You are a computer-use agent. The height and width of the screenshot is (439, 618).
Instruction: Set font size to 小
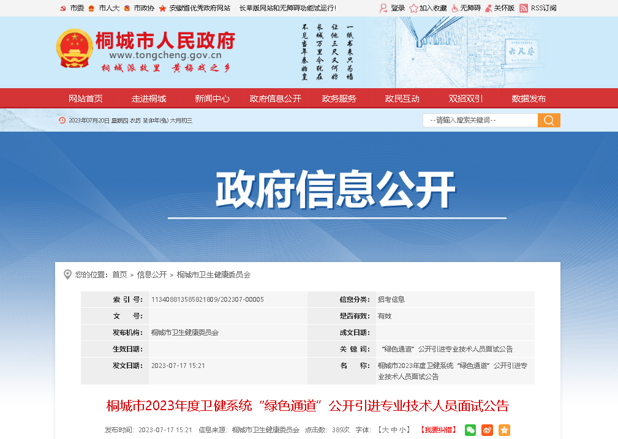[402, 430]
